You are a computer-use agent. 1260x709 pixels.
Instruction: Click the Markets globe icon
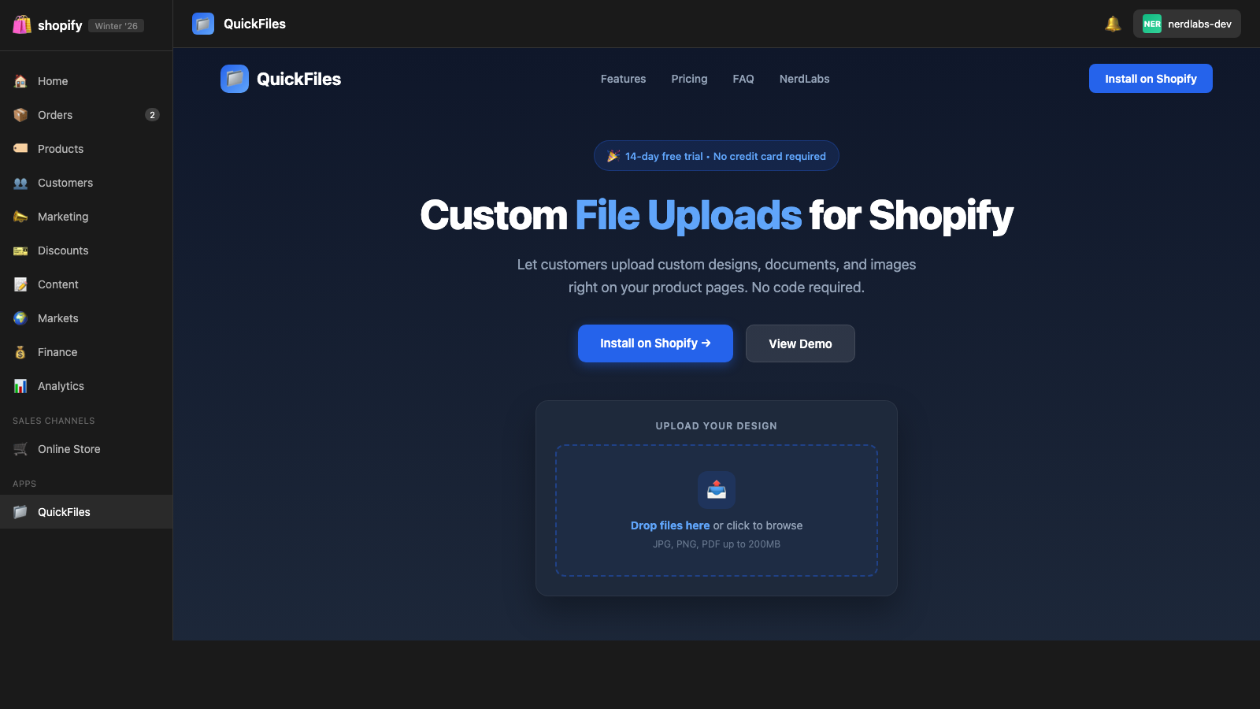(x=20, y=318)
